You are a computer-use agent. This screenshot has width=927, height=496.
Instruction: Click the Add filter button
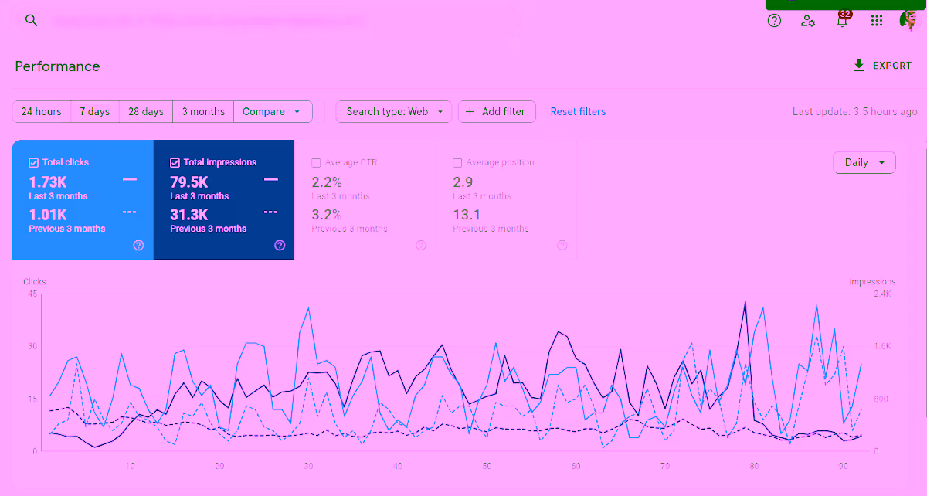pyautogui.click(x=495, y=111)
